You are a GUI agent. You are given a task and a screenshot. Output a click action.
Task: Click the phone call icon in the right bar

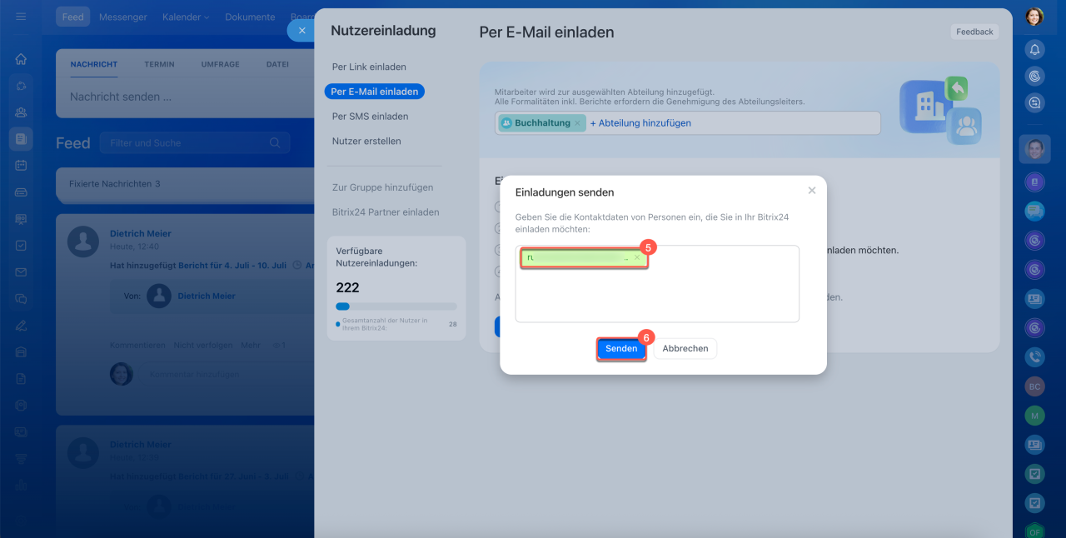tap(1034, 356)
